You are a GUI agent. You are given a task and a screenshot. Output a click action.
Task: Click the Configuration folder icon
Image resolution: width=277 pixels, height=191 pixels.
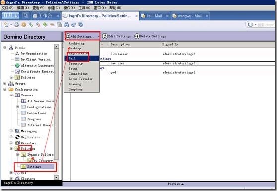pos(11,89)
